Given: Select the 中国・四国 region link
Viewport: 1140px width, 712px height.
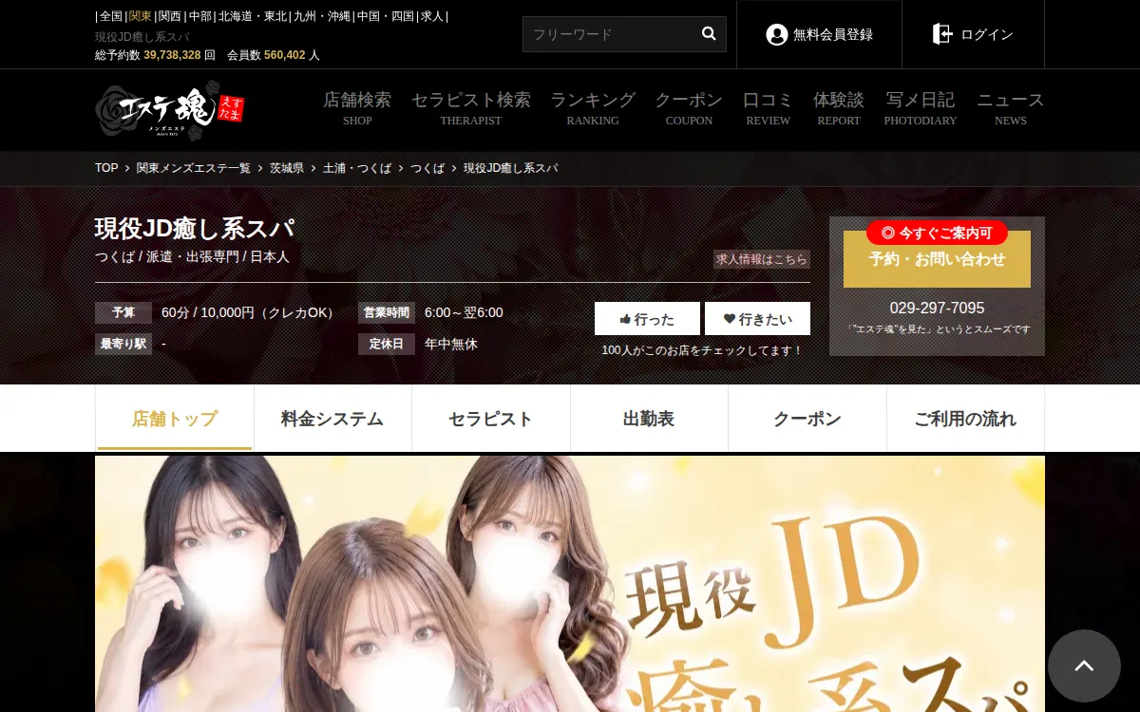Looking at the screenshot, I should [x=386, y=16].
